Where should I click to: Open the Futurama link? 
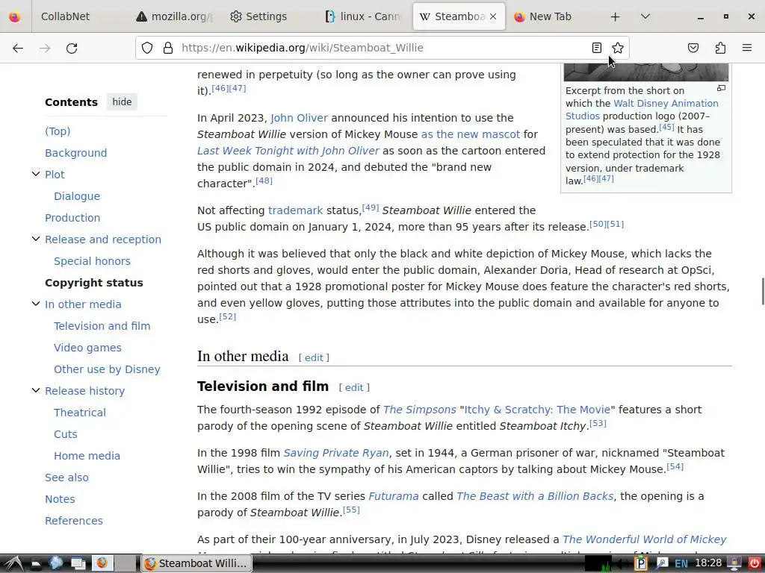click(x=393, y=496)
